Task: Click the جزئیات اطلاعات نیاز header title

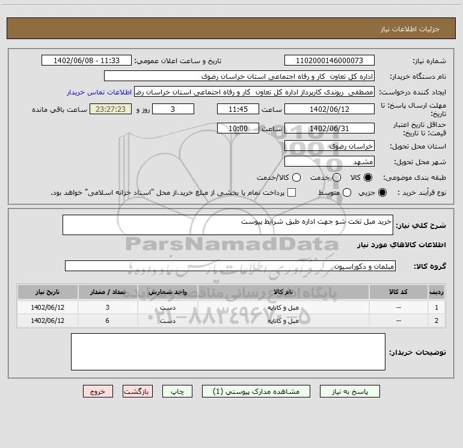Action: point(410,29)
